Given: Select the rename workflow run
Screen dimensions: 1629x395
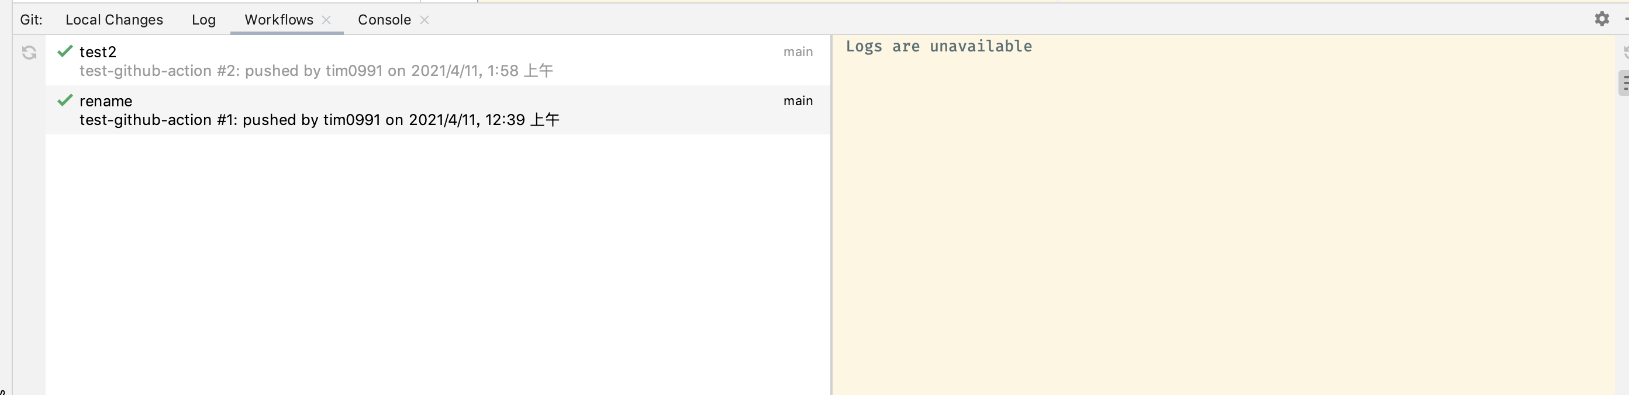Looking at the screenshot, I should click(437, 110).
